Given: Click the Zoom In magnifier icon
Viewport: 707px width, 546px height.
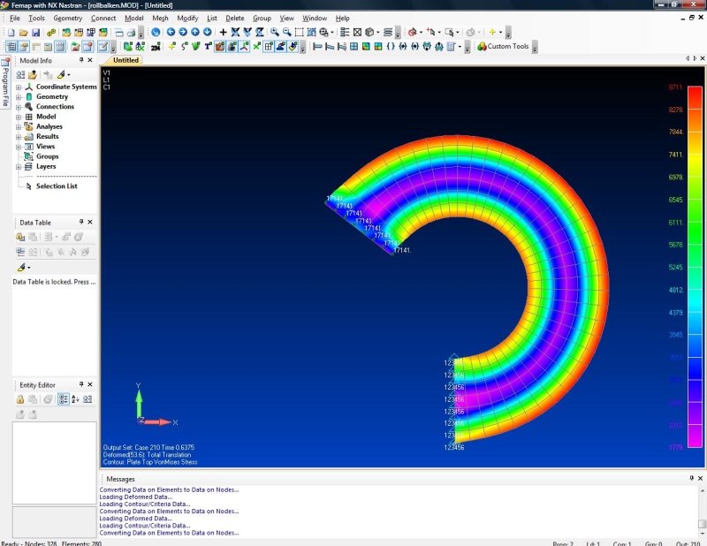Looking at the screenshot, I should (x=274, y=32).
